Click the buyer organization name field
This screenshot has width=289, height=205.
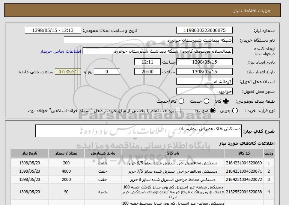[x=148, y=40]
